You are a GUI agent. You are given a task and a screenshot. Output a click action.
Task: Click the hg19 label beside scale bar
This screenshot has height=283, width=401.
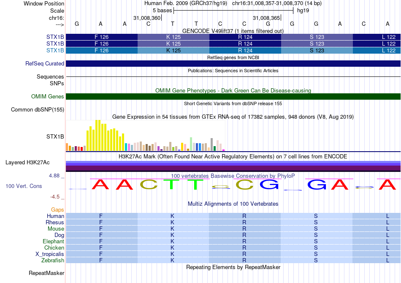coord(303,11)
